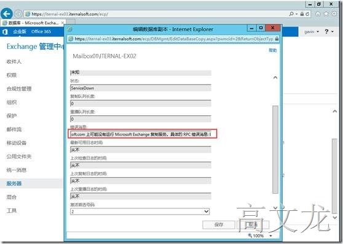The image size is (343, 244).
Task: Click the dialog scrollbar up arrow
Action: (x=275, y=77)
